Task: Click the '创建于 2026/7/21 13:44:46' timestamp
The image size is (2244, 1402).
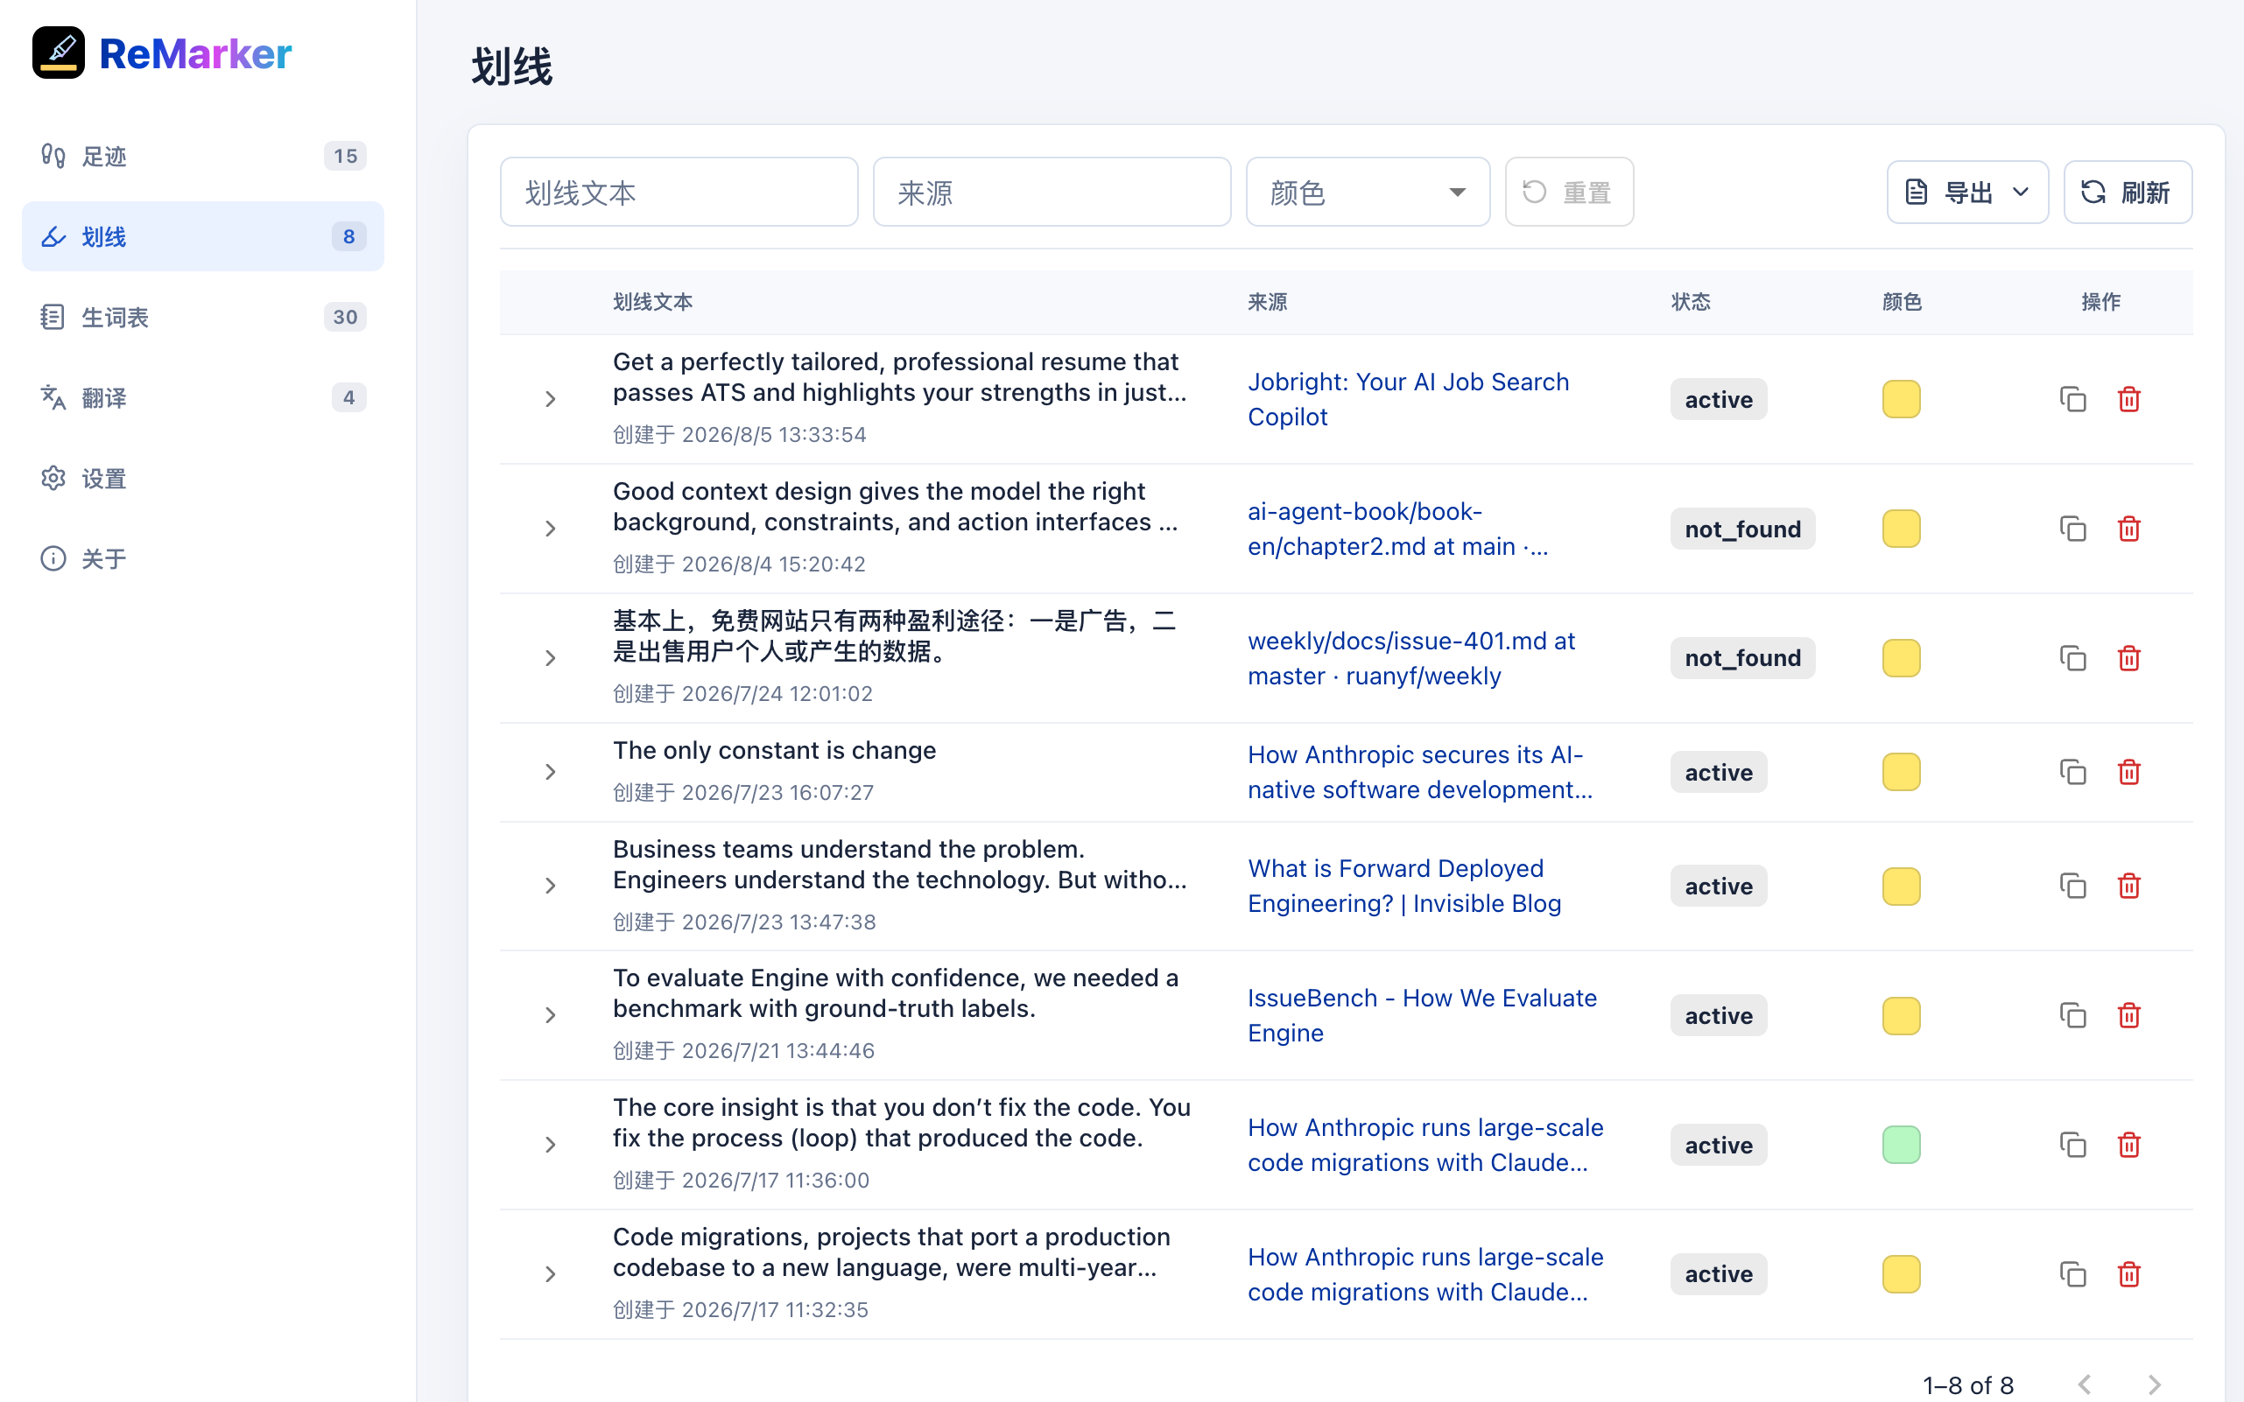Action: [743, 1050]
